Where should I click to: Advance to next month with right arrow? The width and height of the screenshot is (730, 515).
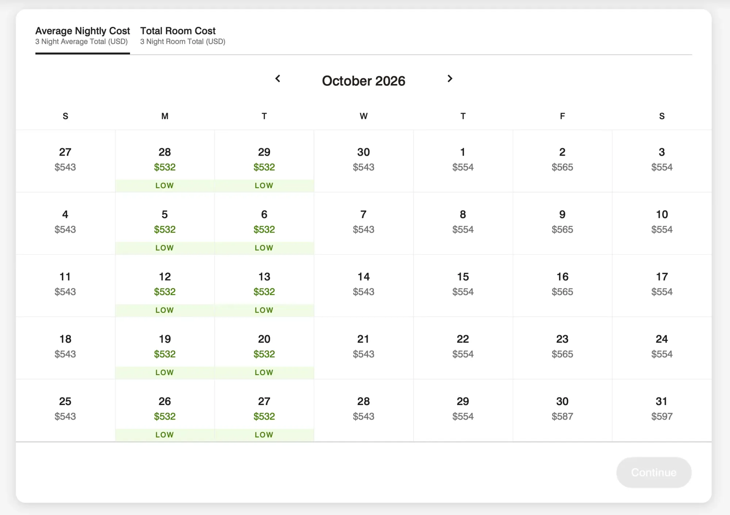450,79
